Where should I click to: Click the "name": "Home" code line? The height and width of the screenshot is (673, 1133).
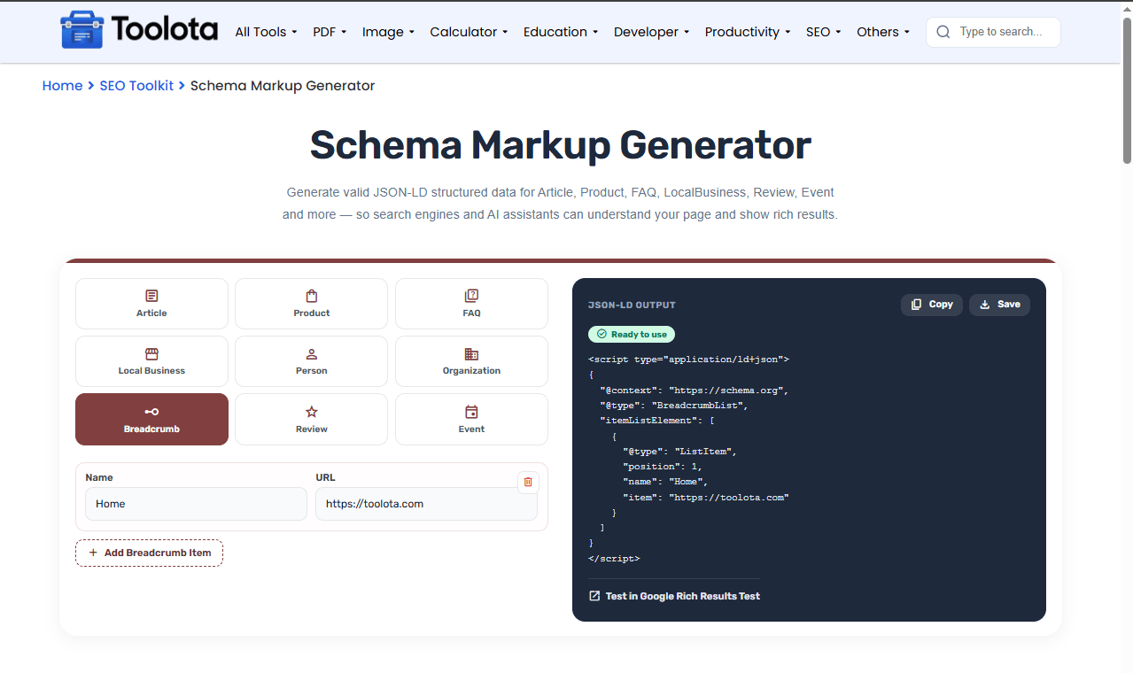tap(665, 483)
